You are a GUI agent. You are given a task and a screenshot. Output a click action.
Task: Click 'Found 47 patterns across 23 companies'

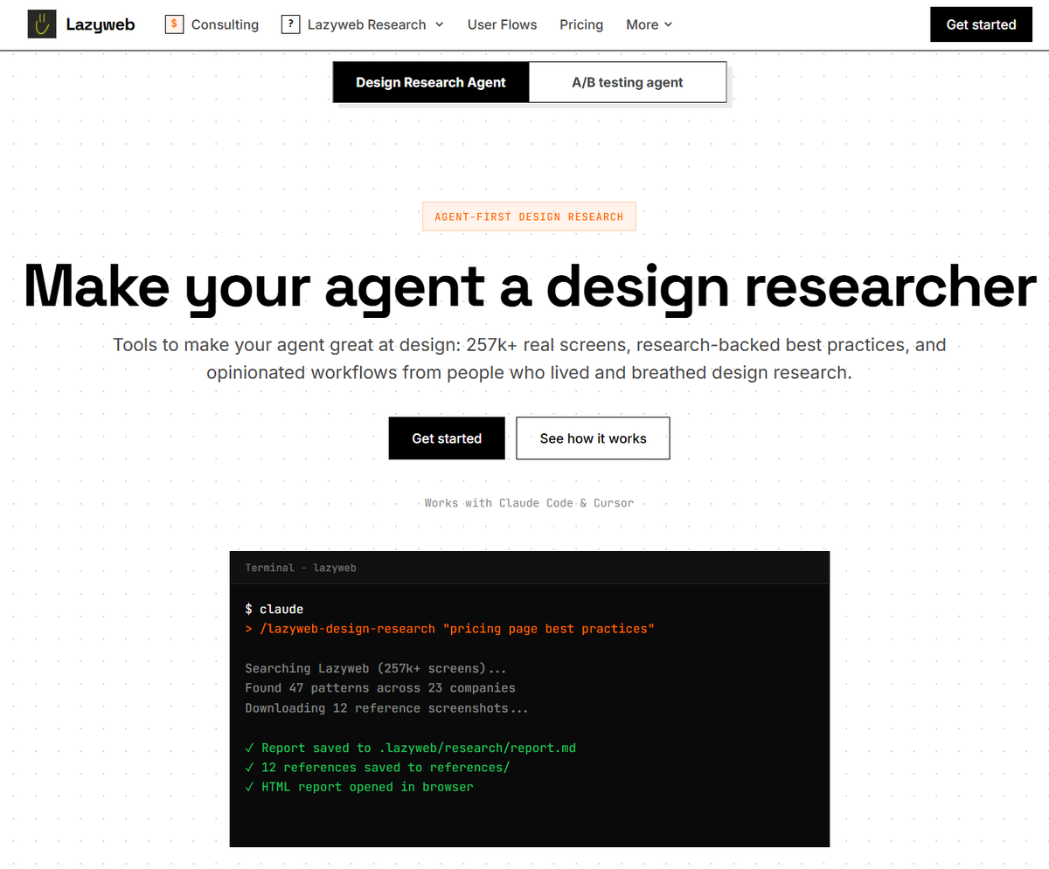tap(380, 688)
